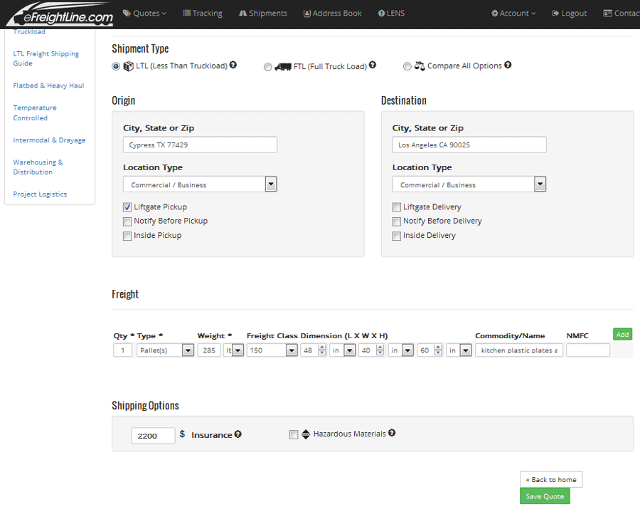
Task: Click the LTL help question icon
Action: click(x=233, y=65)
